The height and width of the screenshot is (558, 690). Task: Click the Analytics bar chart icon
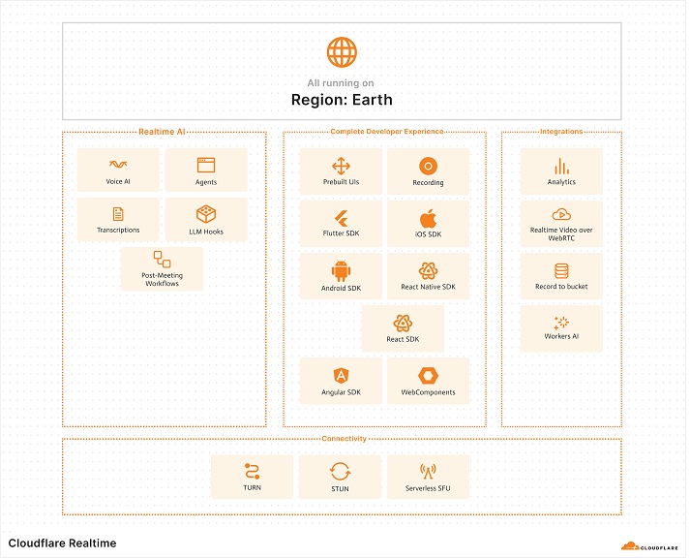[561, 166]
